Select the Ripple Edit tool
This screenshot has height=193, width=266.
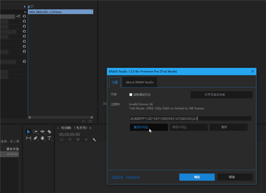tap(43, 132)
